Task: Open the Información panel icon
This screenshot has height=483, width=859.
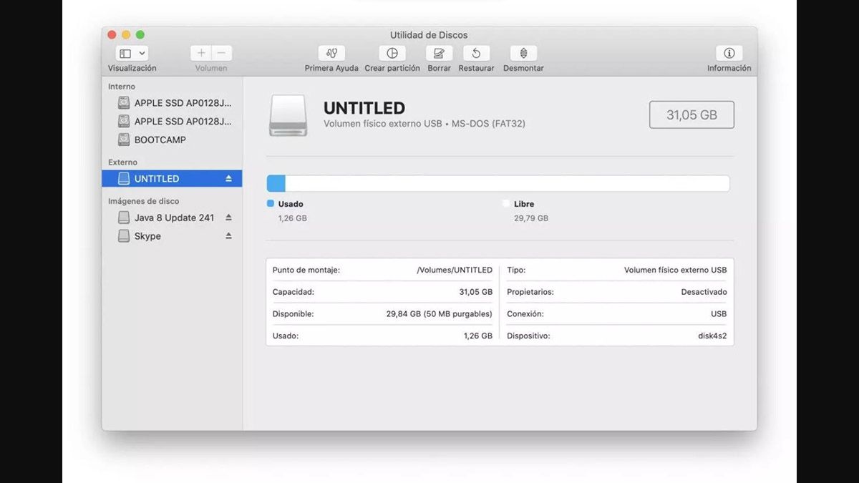Action: click(x=729, y=54)
